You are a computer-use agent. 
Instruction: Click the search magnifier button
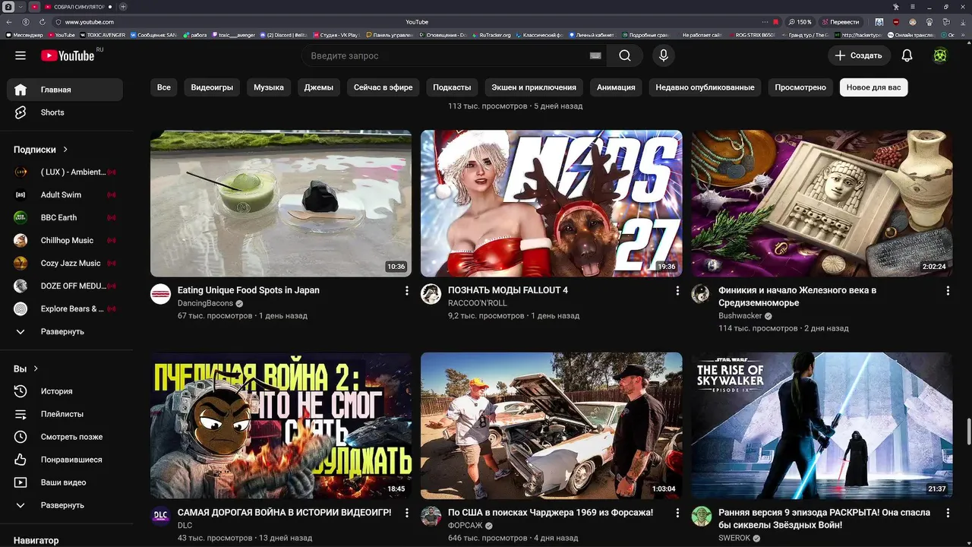click(x=624, y=55)
